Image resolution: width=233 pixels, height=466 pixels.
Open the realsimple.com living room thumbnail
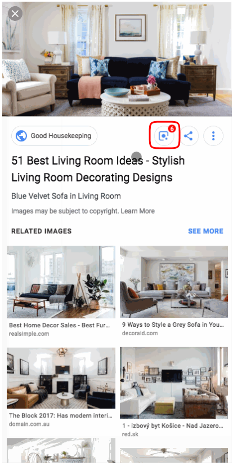61,282
